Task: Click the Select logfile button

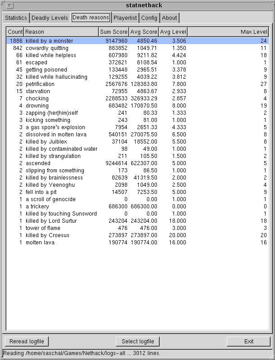Action: (x=138, y=342)
